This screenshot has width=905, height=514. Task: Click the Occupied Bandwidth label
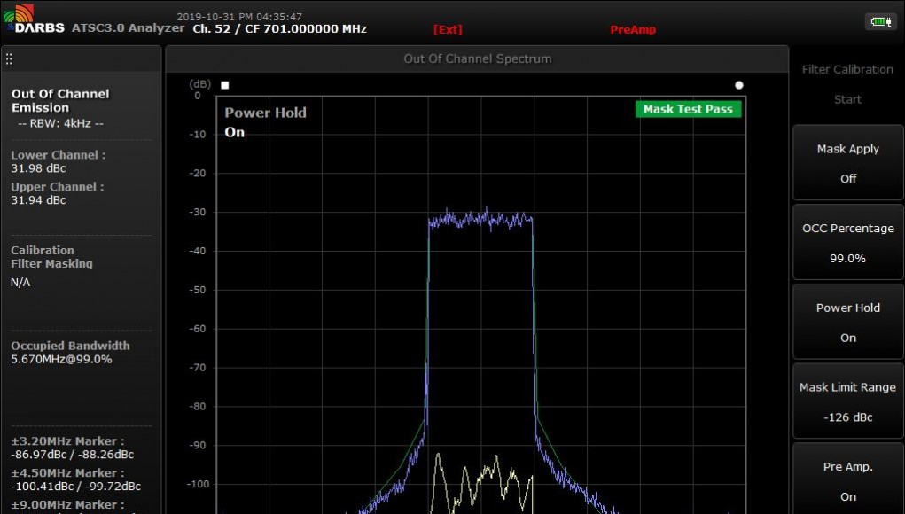[70, 346]
